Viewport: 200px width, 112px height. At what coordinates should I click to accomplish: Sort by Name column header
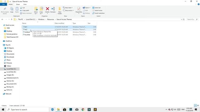[x=24, y=23]
